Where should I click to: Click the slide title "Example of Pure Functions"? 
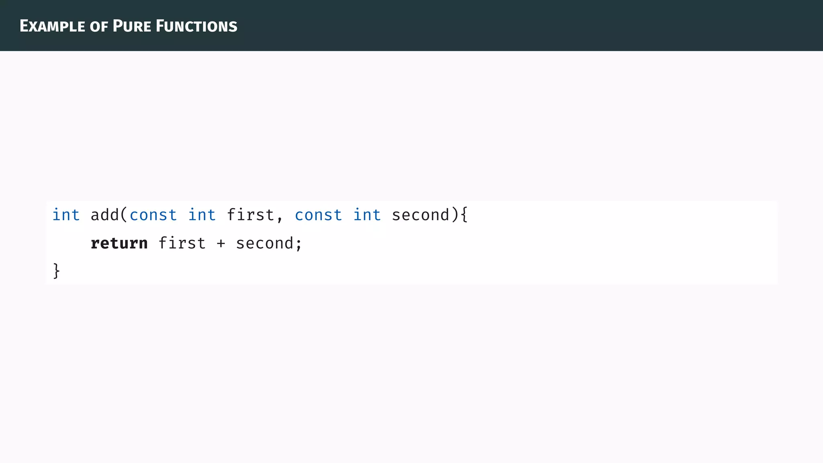129,26
